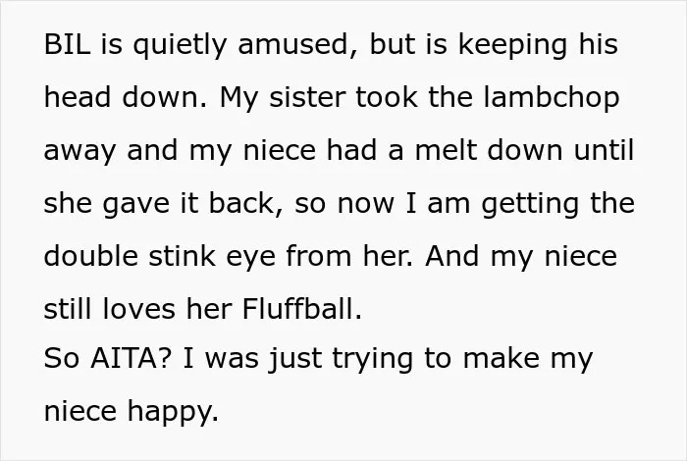
Task: Click the word "Fluffball" in sixth line
Action: click(x=298, y=309)
